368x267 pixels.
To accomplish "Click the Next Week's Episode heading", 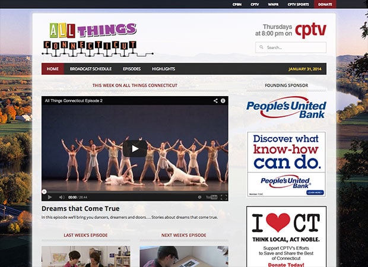I will 184,235.
